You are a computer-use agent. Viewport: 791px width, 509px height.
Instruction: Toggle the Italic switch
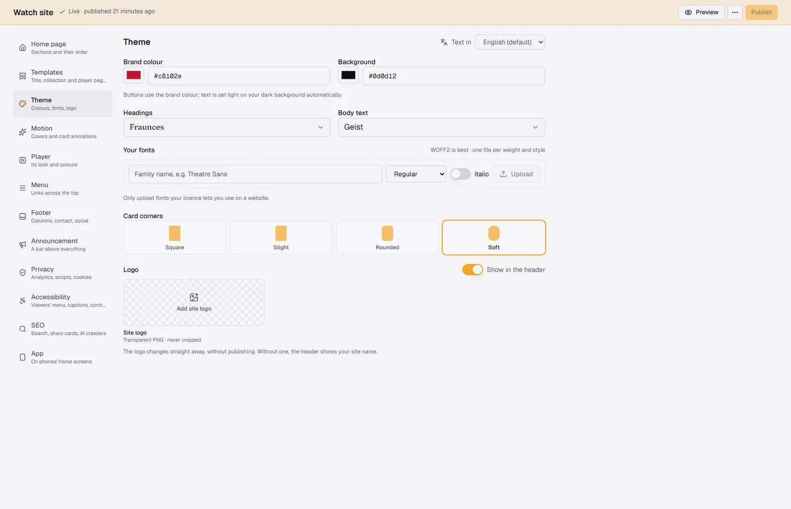click(460, 174)
